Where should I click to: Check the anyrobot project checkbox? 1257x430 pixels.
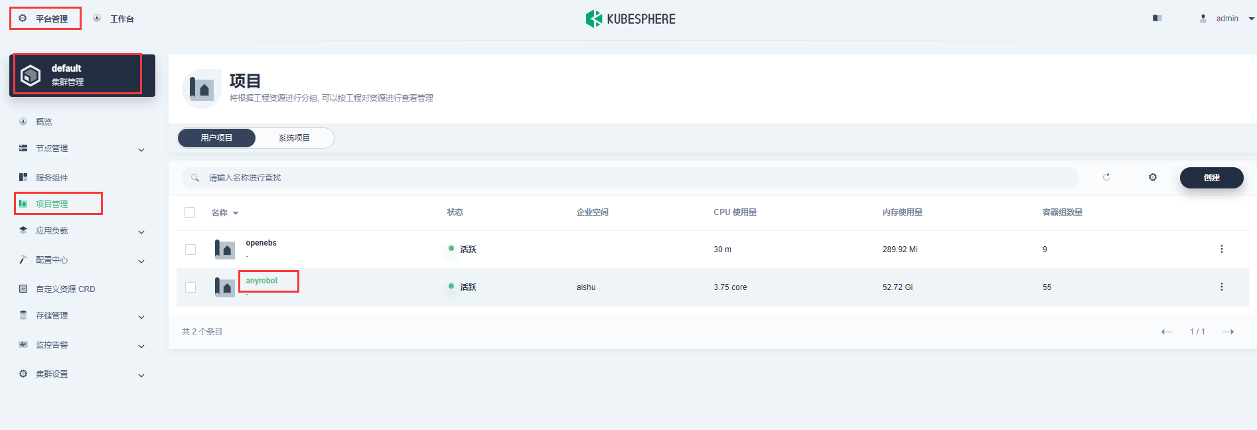click(x=190, y=287)
